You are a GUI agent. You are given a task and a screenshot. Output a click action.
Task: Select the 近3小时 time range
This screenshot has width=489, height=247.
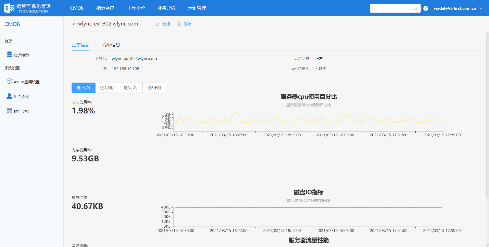tap(131, 88)
